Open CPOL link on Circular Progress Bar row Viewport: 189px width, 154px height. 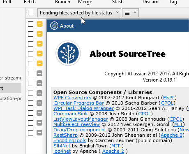click(167, 103)
